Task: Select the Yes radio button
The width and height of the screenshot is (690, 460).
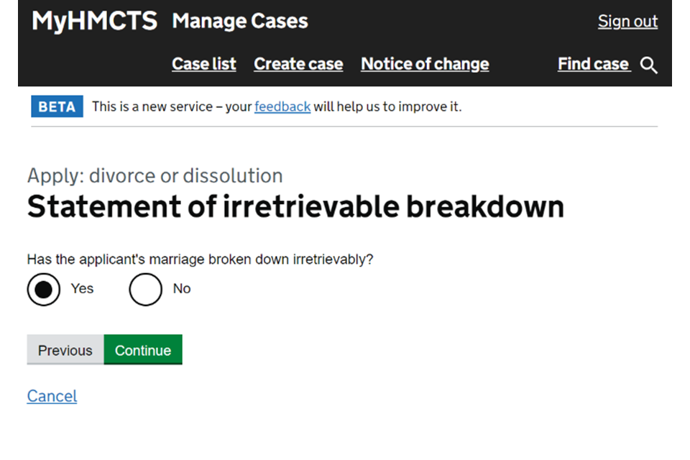Action: [44, 289]
